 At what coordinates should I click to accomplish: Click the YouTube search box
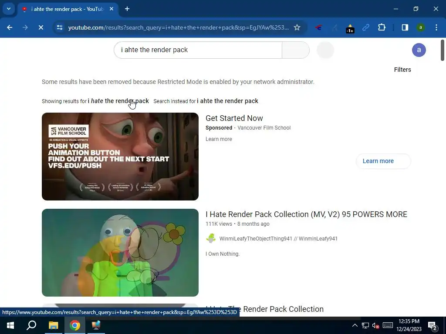198,50
